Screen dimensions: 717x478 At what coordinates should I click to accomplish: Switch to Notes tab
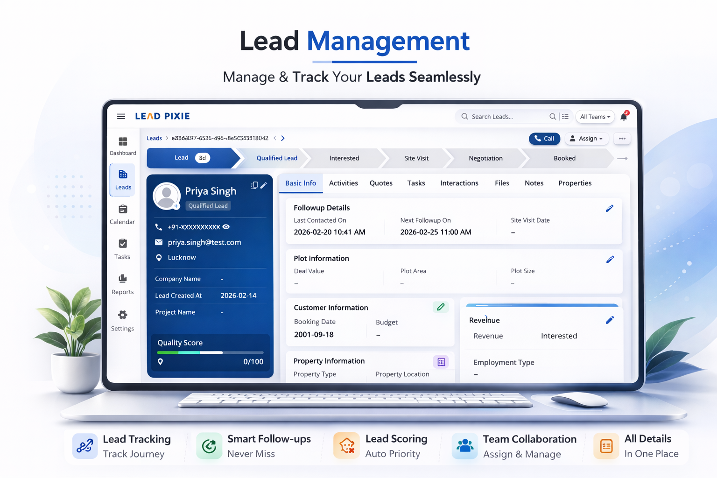534,183
